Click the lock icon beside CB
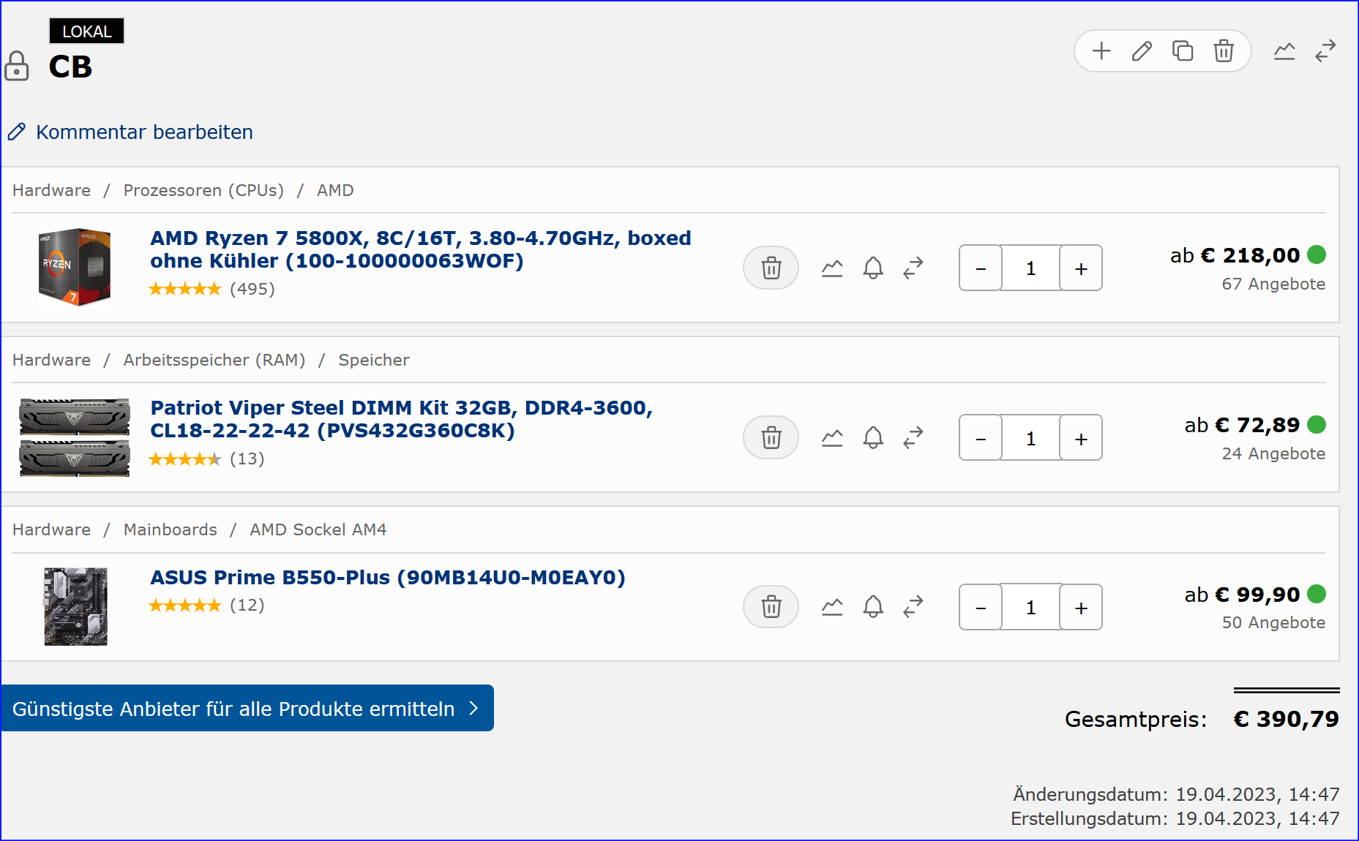Screen dimensions: 1359x841 16,66
